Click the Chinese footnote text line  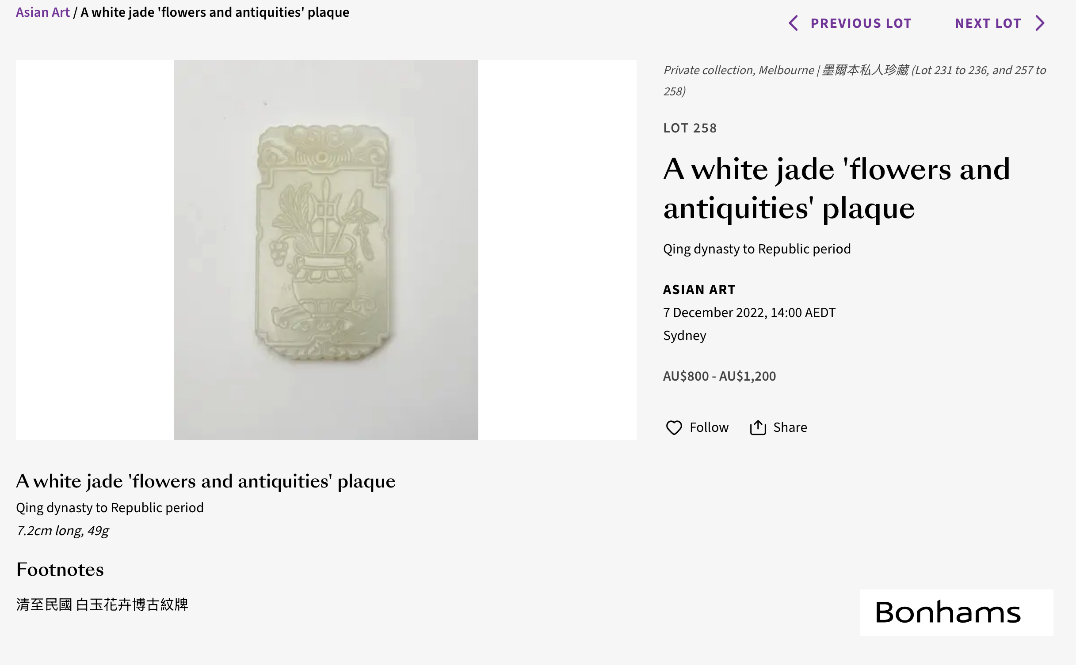pyautogui.click(x=102, y=605)
